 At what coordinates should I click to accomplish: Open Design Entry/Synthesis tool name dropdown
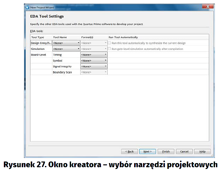(66, 43)
